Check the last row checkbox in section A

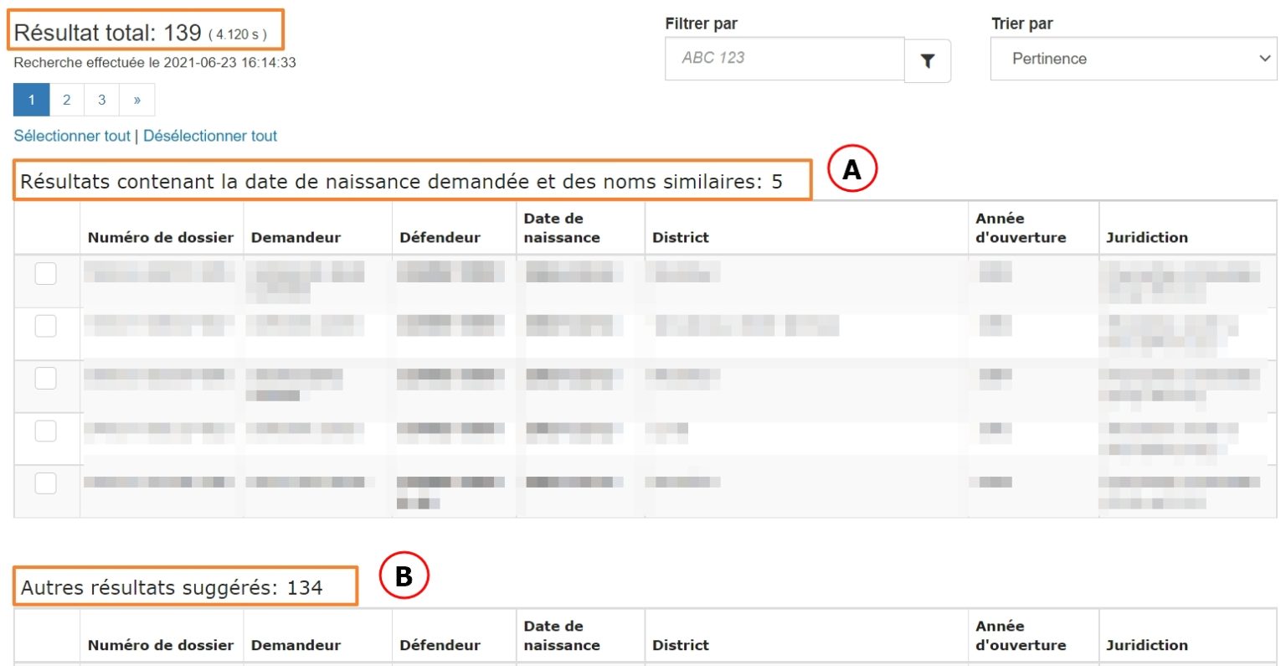tap(46, 482)
